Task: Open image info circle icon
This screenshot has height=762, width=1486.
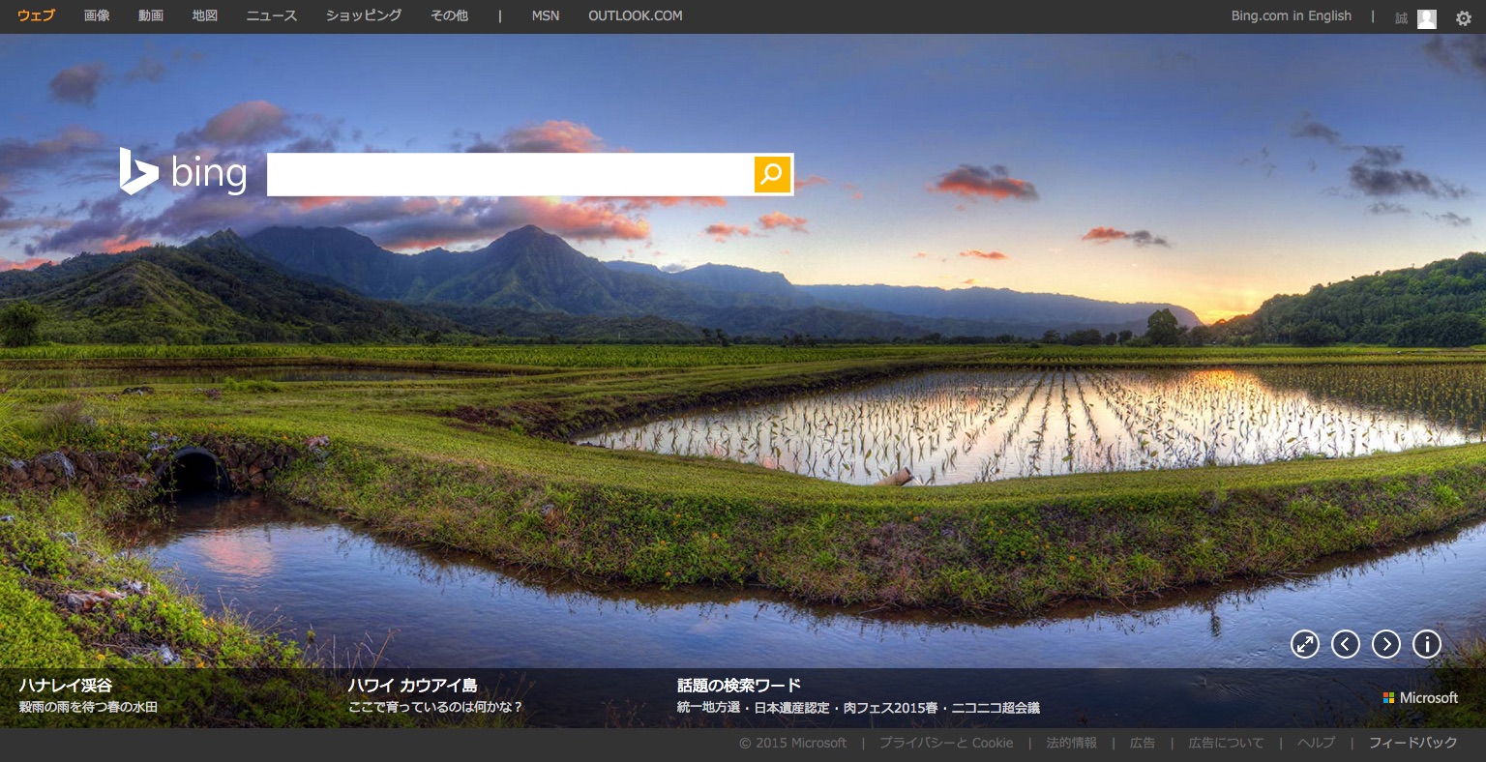Action: pos(1427,644)
